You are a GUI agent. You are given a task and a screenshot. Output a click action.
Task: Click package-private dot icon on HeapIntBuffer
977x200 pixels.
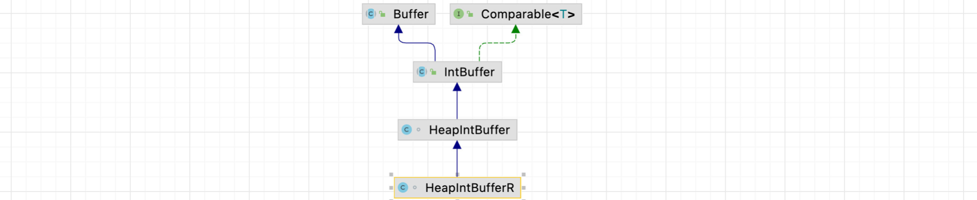(418, 130)
